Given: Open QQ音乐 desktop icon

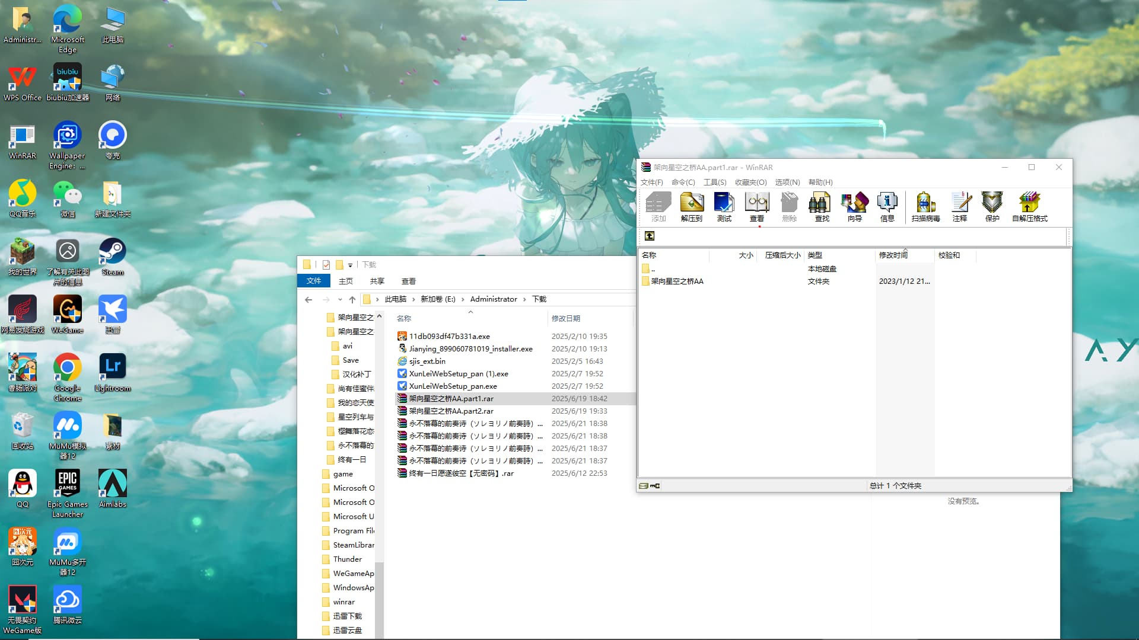Looking at the screenshot, I should 23,199.
